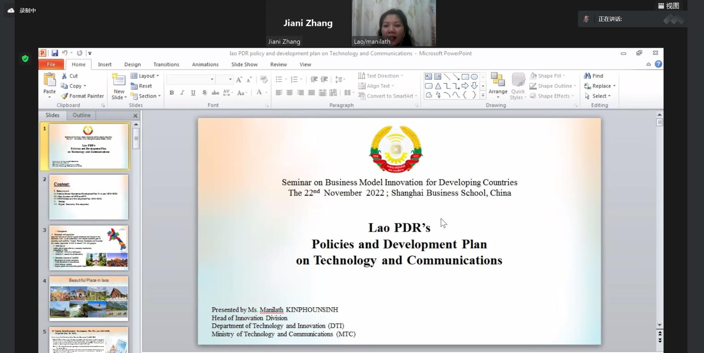
Task: Switch to the Transitions ribbon tab
Action: click(166, 64)
